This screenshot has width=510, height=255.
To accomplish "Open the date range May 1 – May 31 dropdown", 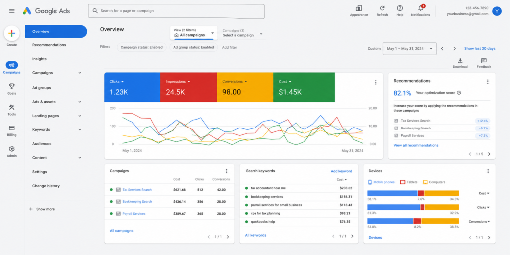I will [410, 48].
